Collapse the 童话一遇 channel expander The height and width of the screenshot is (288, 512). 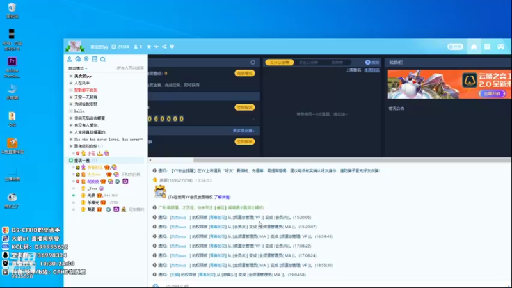tap(71, 161)
